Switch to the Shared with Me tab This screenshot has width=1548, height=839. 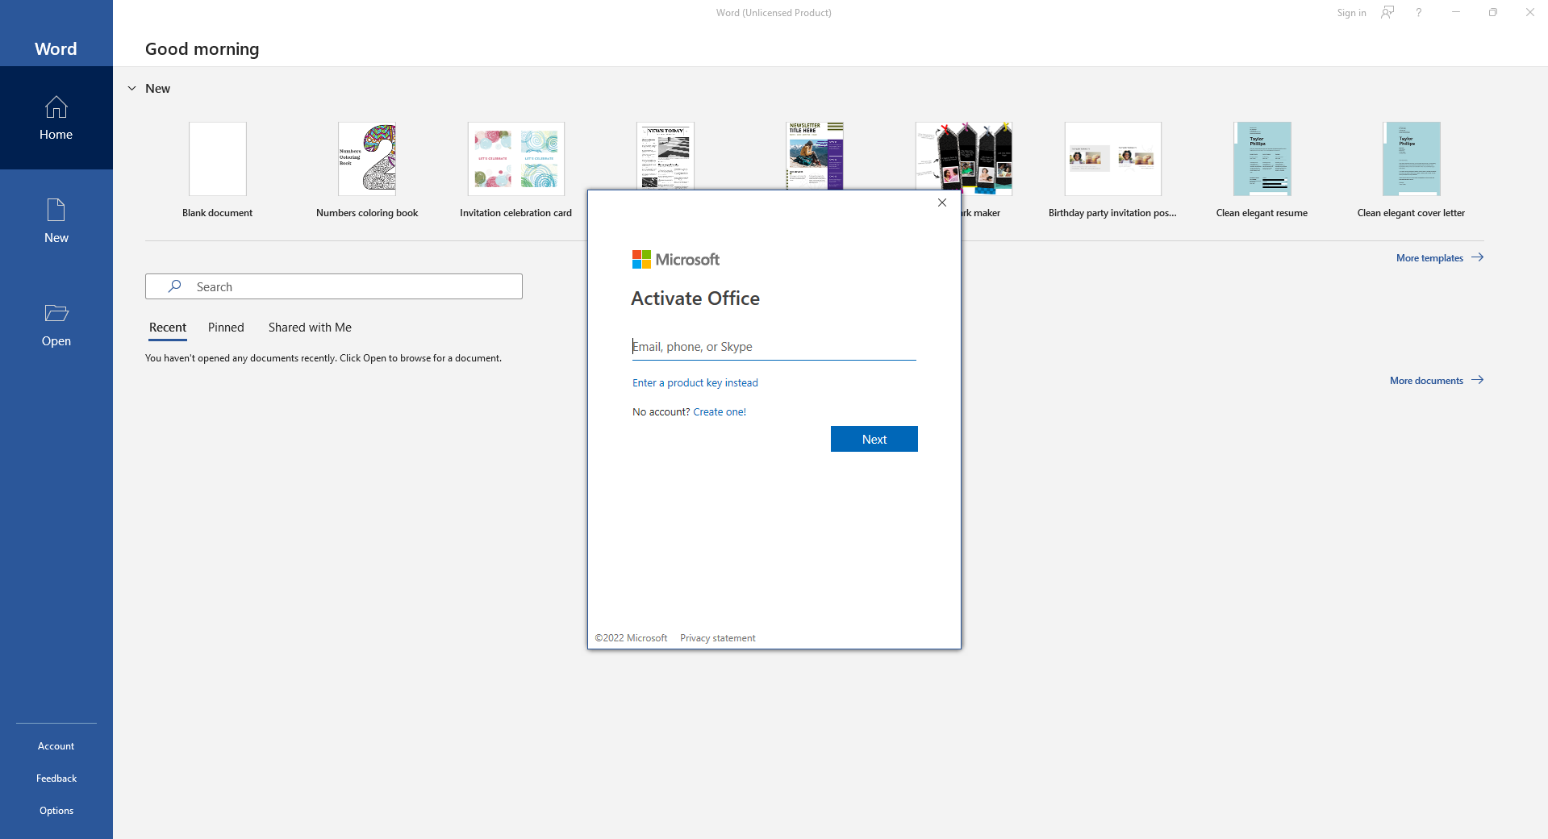tap(310, 328)
